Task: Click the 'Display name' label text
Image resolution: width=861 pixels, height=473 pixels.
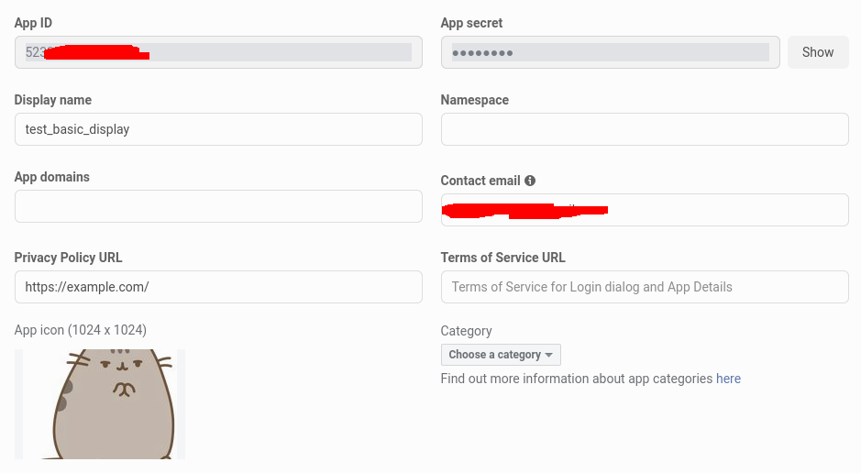Action: click(x=53, y=100)
